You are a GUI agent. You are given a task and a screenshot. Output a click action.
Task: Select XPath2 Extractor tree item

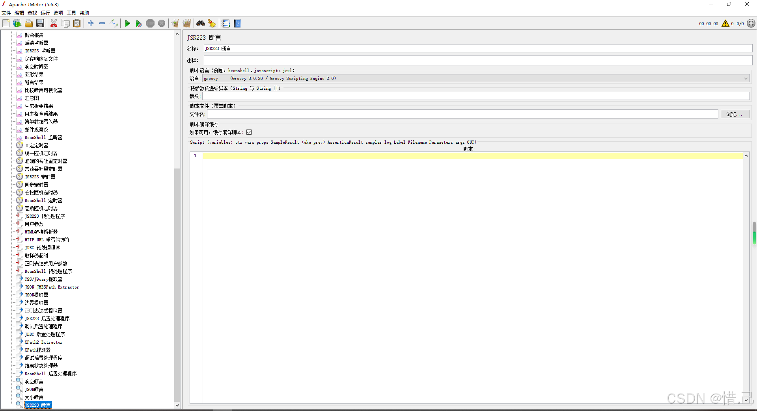tap(43, 342)
